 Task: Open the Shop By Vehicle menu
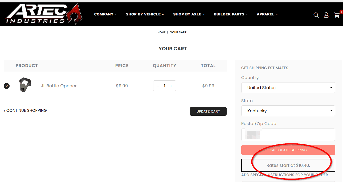145,14
